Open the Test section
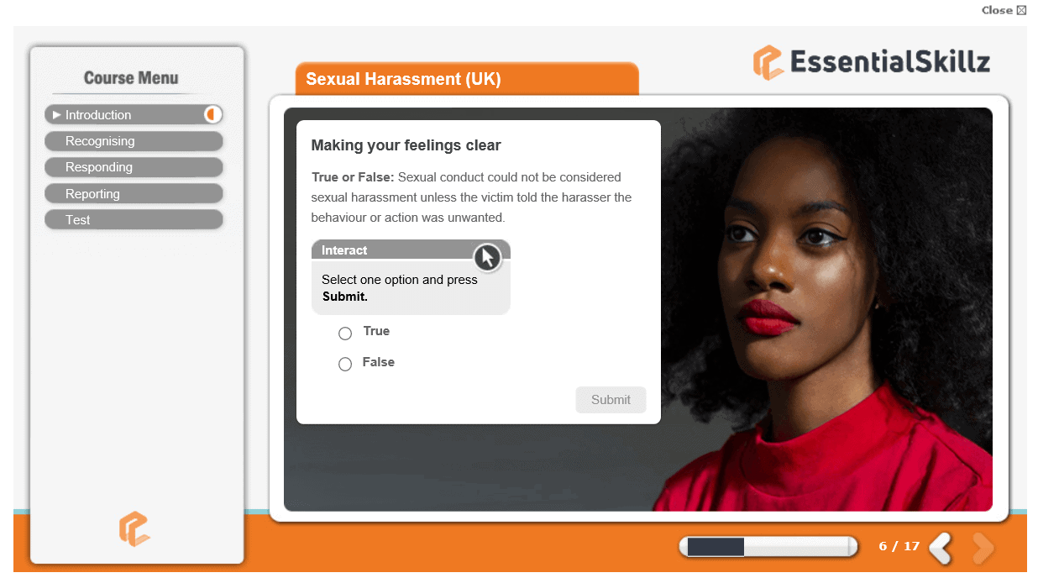Image resolution: width=1038 pixels, height=578 pixels. point(134,220)
